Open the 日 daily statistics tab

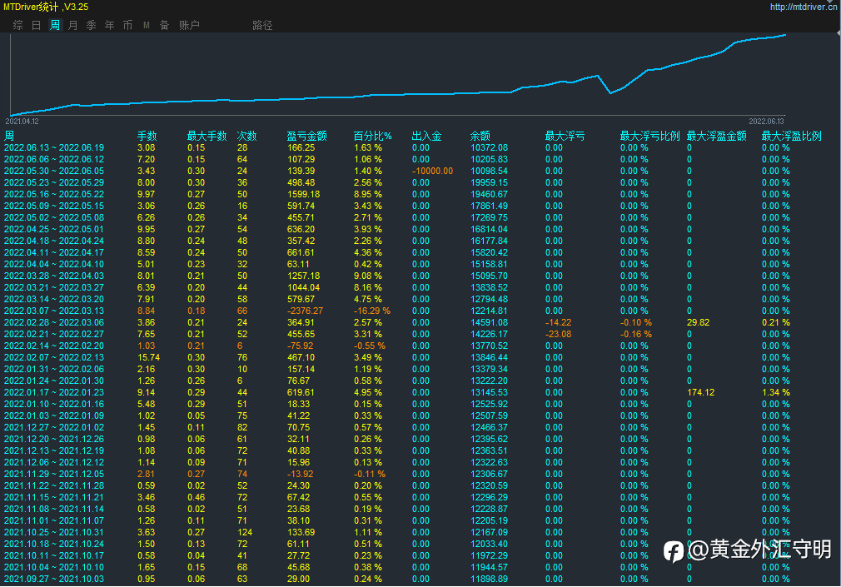click(37, 25)
